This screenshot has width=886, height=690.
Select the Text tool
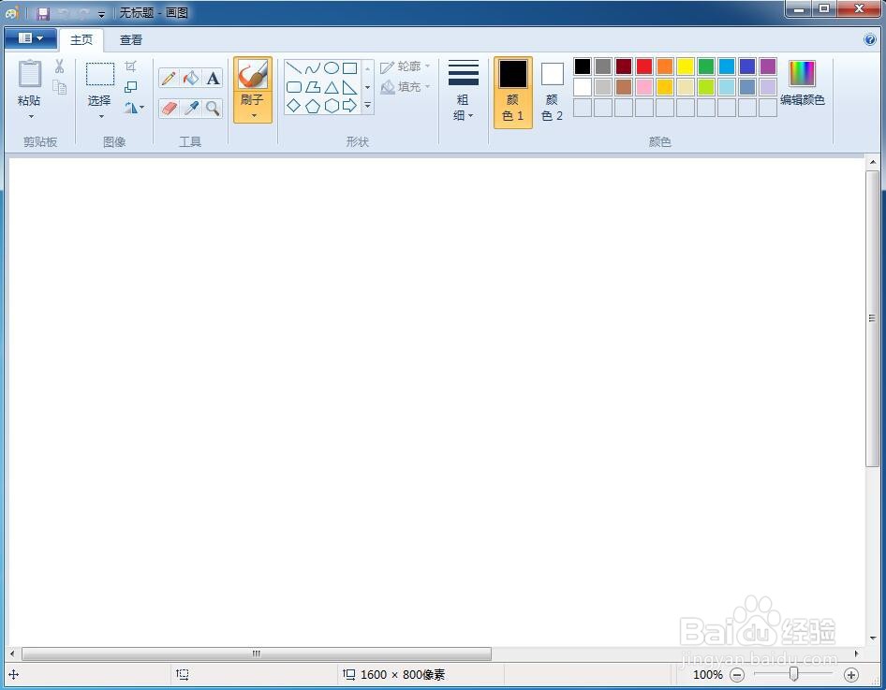point(213,78)
